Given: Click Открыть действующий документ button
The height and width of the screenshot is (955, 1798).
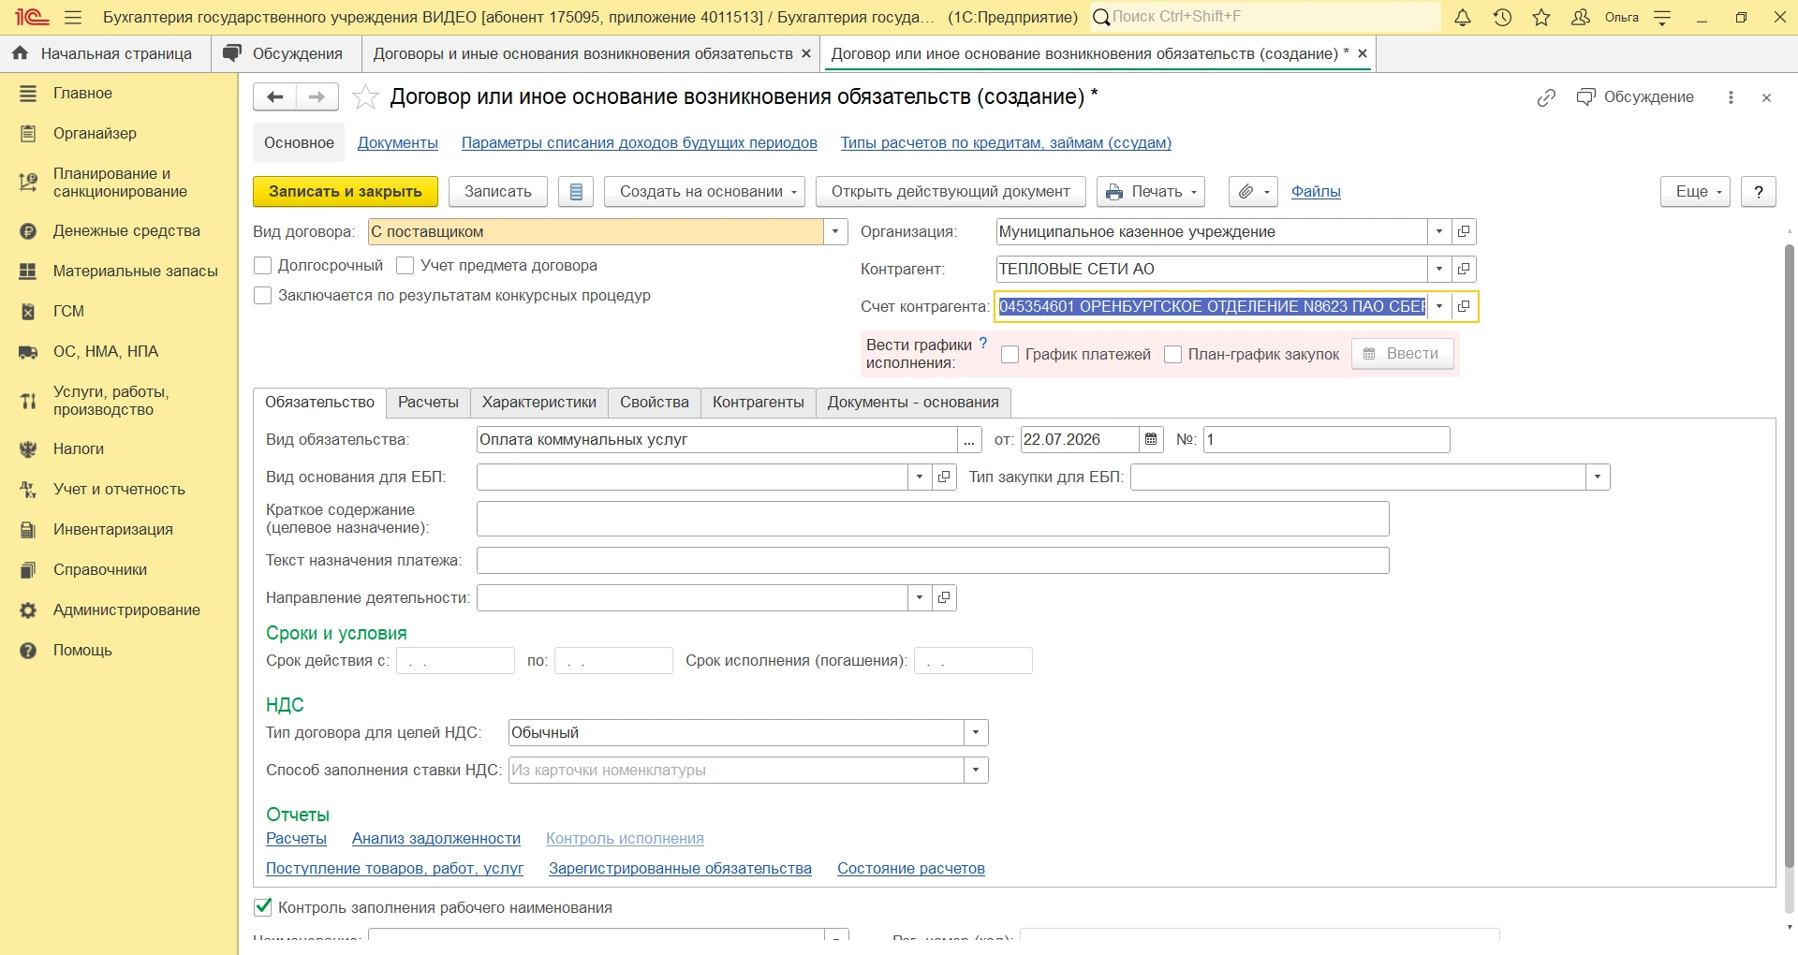Looking at the screenshot, I should coord(951,191).
